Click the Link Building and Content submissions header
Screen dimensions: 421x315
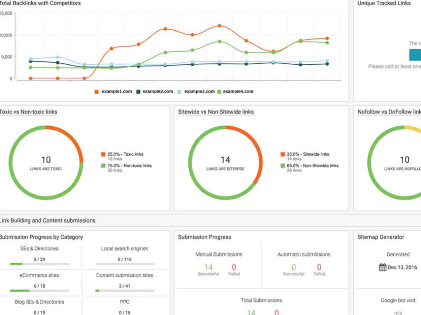pos(48,220)
